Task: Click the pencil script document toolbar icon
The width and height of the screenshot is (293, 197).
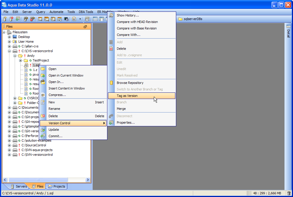Action: pos(74,19)
